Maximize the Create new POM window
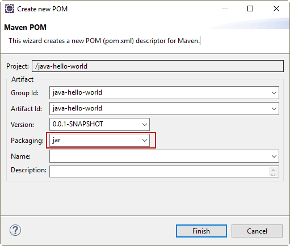Image resolution: width=290 pixels, height=246 pixels. pyautogui.click(x=250, y=9)
